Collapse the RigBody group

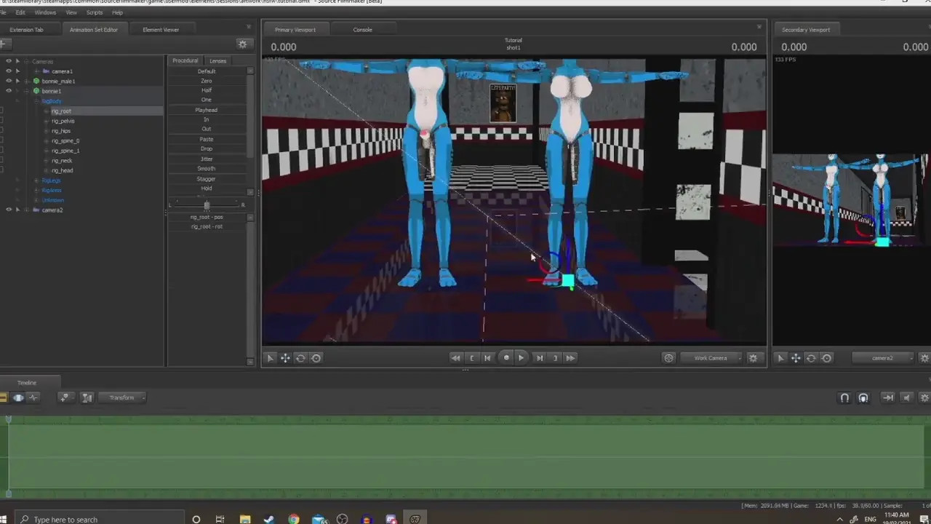[36, 101]
